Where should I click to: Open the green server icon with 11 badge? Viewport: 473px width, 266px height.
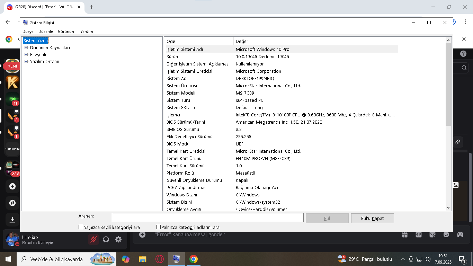pos(13,99)
